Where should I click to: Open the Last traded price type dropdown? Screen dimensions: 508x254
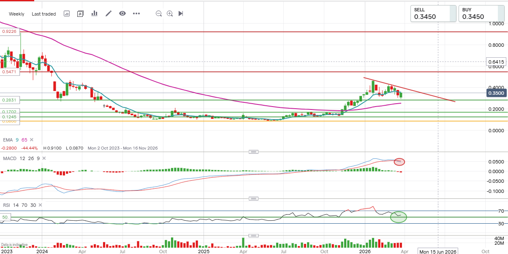(x=43, y=14)
